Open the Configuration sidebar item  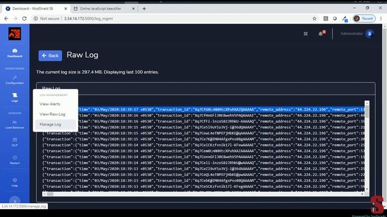15,80
